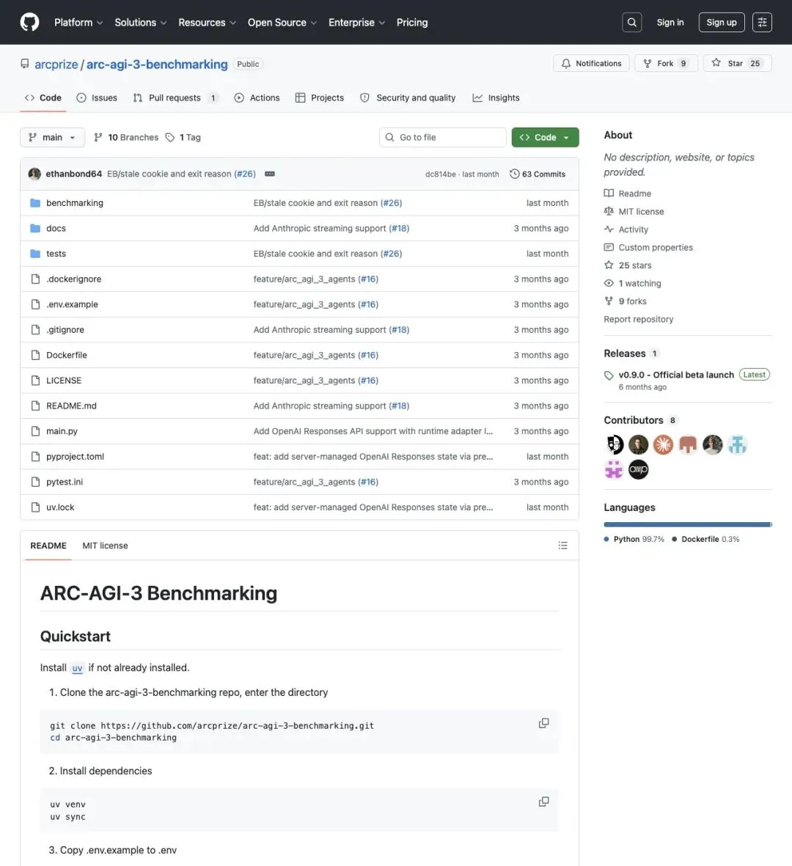
Task: Open the first contributor avatar
Action: 614,444
